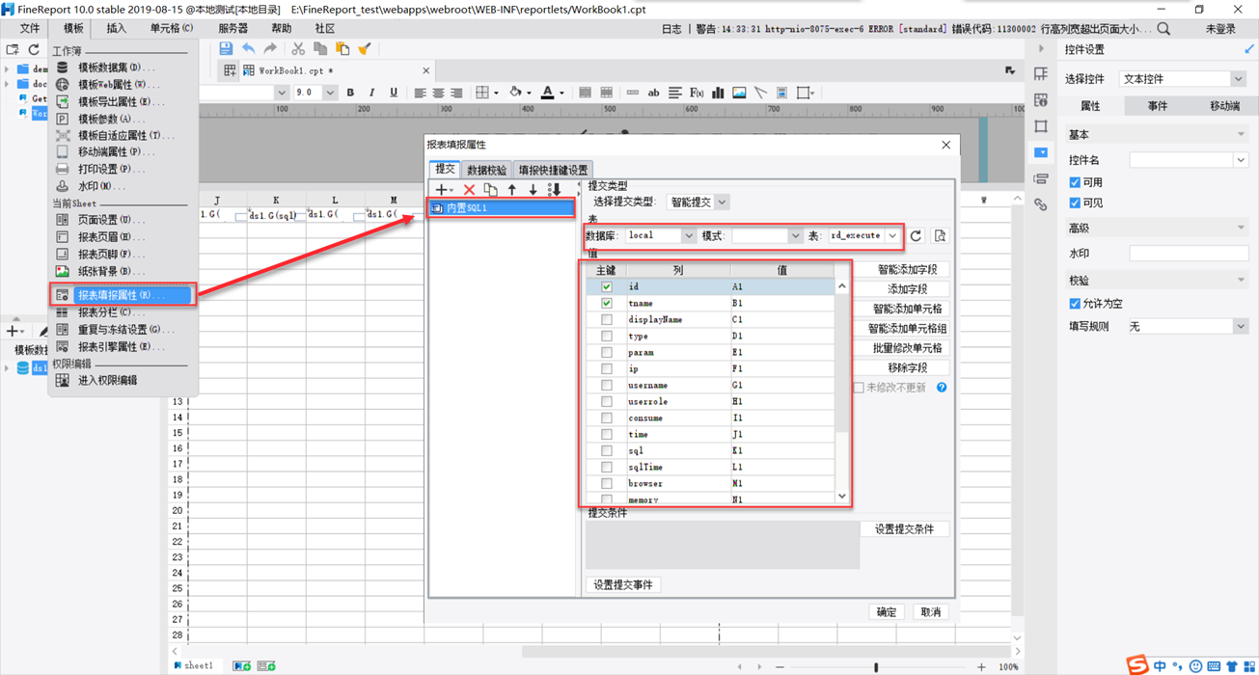Check primary key checkbox for username row

coord(607,385)
